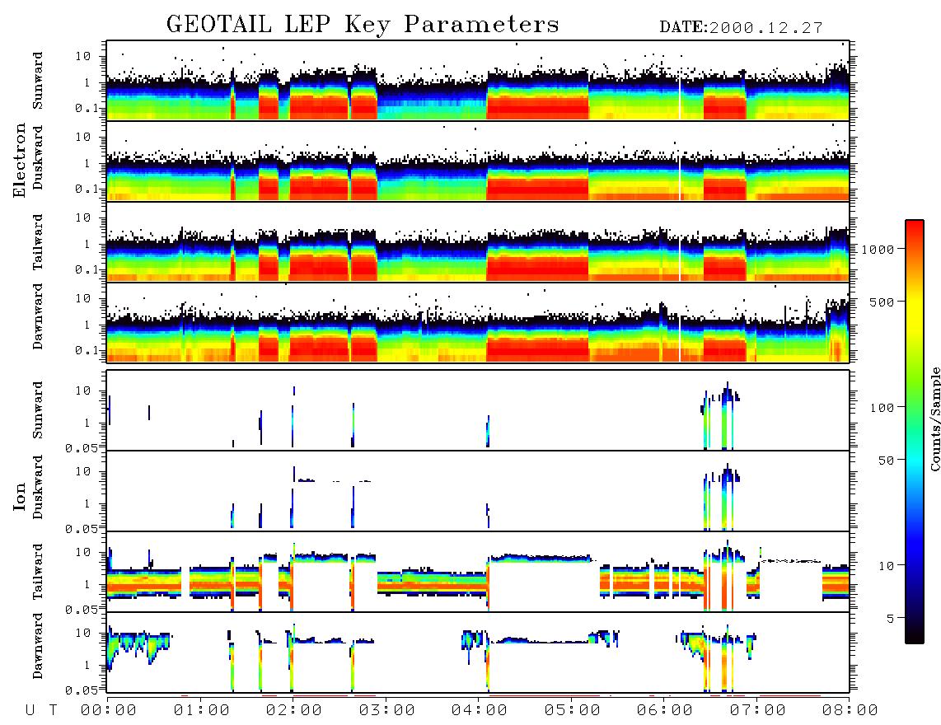Click the "500" color bar tick label

click(882, 302)
